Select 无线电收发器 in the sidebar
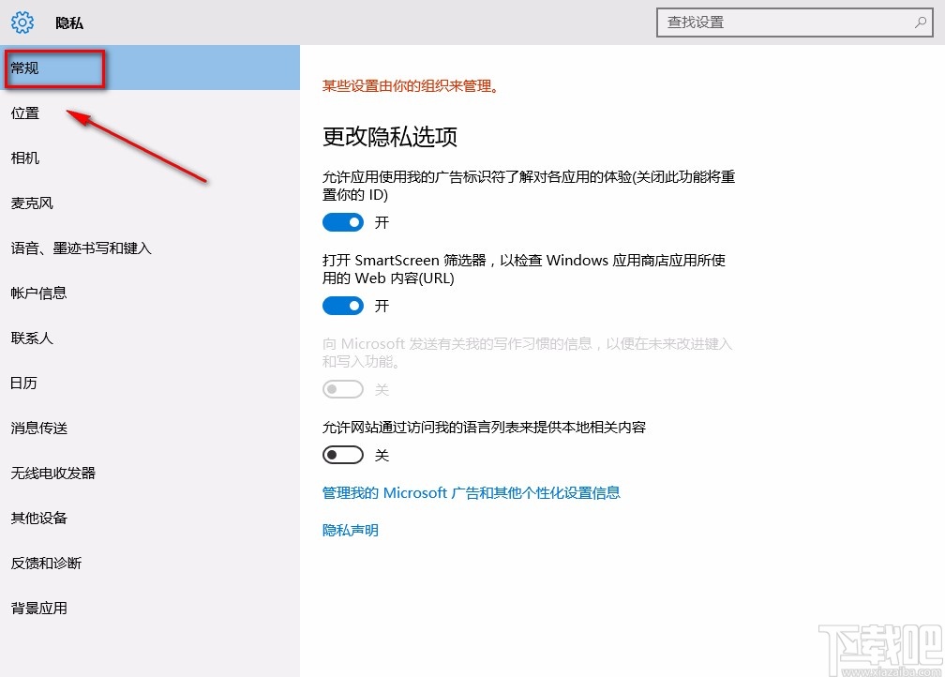The height and width of the screenshot is (677, 945). [x=53, y=473]
